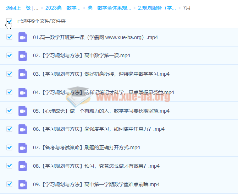Click video icon next to file 09

pos(23,184)
